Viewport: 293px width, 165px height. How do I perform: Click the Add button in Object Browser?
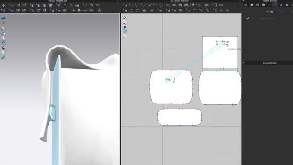pos(270,12)
